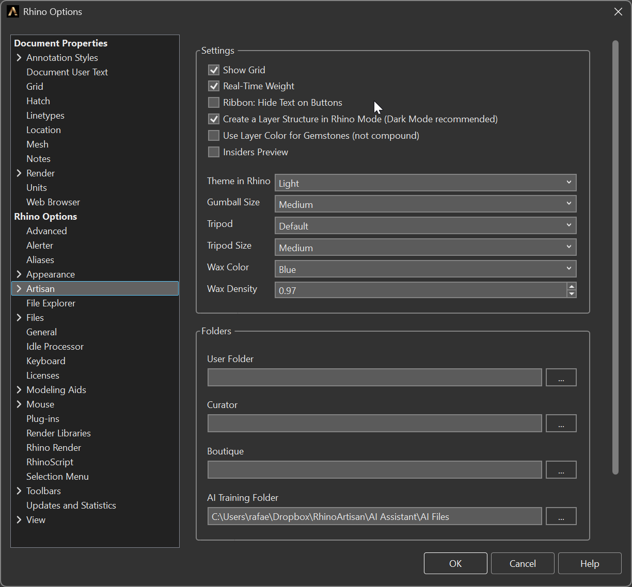The image size is (632, 587).
Task: Select Document User Text in the tree
Action: tap(67, 72)
